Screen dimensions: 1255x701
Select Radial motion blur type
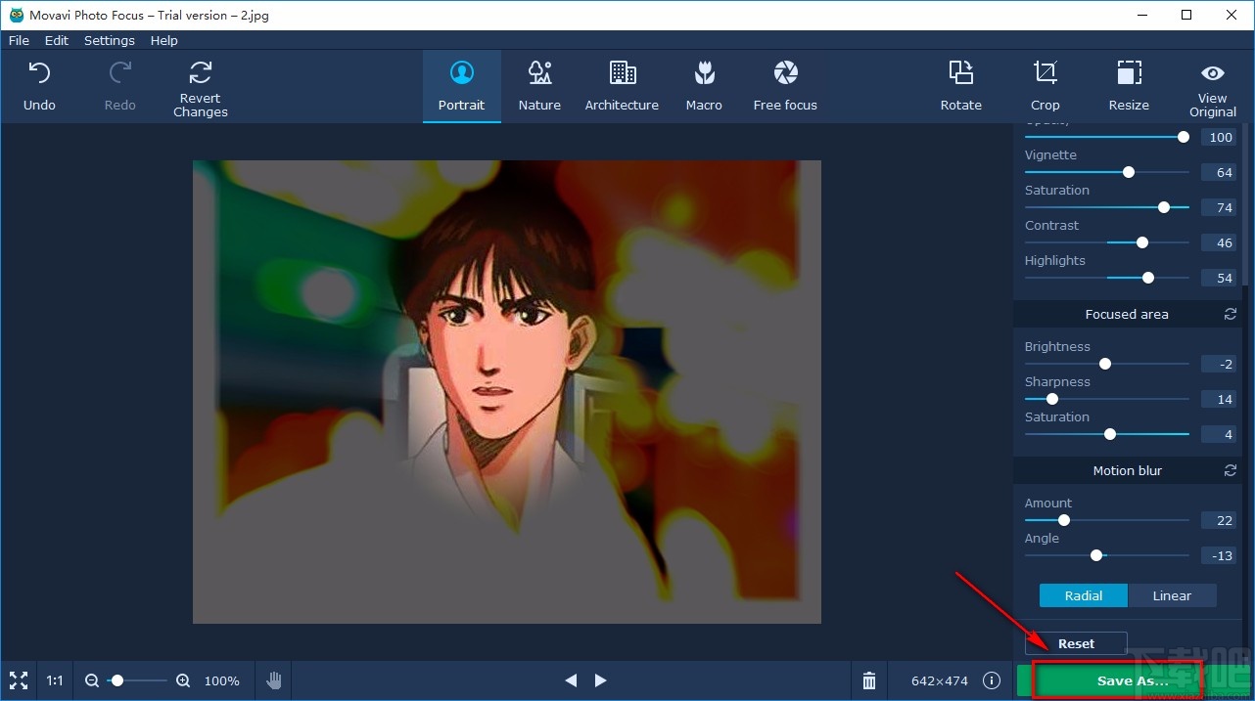pos(1084,595)
